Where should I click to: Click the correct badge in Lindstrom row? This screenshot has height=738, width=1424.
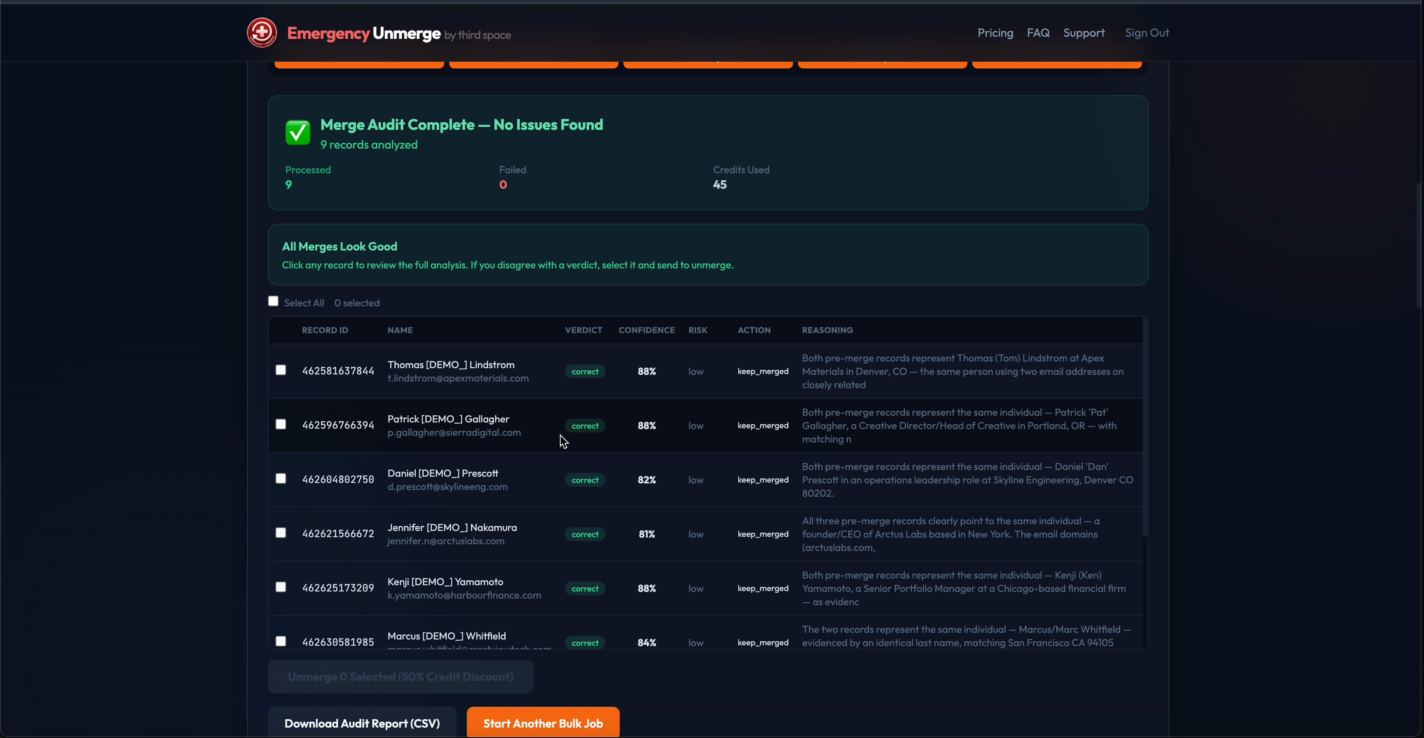(585, 372)
